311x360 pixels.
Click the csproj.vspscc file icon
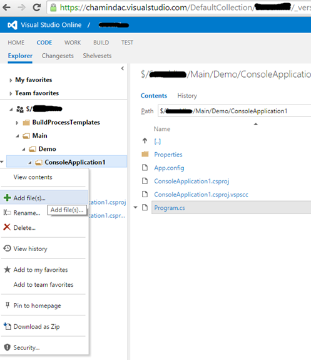click(145, 194)
